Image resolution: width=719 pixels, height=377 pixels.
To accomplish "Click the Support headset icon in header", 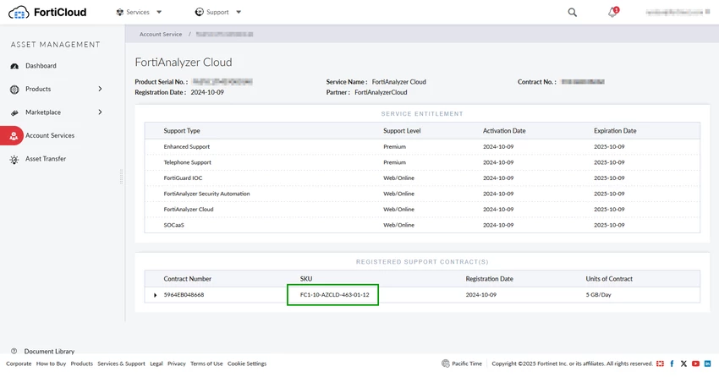I will tap(199, 12).
